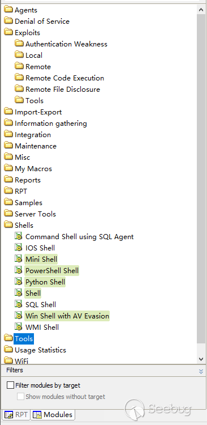Click the scrollbar down arrow

pos(201,359)
